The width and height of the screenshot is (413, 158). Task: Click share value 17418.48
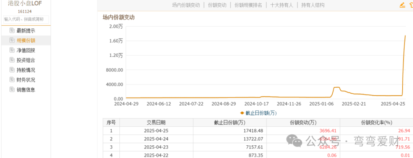tap(253, 130)
